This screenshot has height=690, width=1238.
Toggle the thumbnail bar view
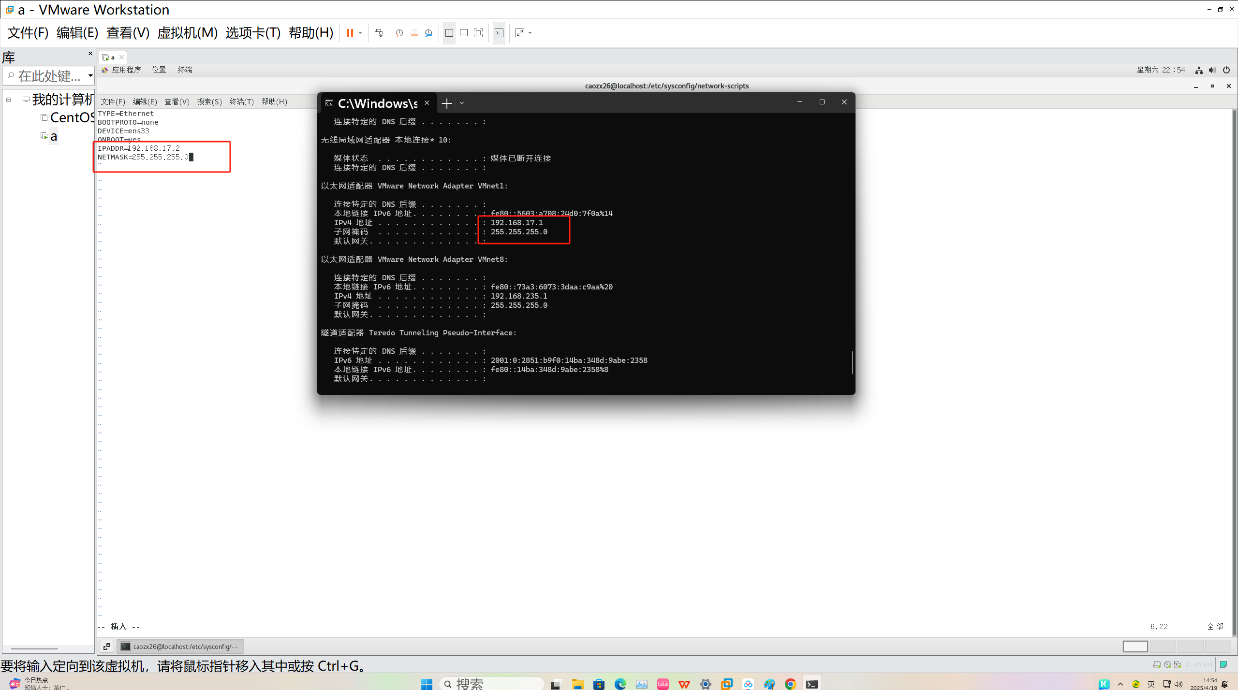[463, 33]
